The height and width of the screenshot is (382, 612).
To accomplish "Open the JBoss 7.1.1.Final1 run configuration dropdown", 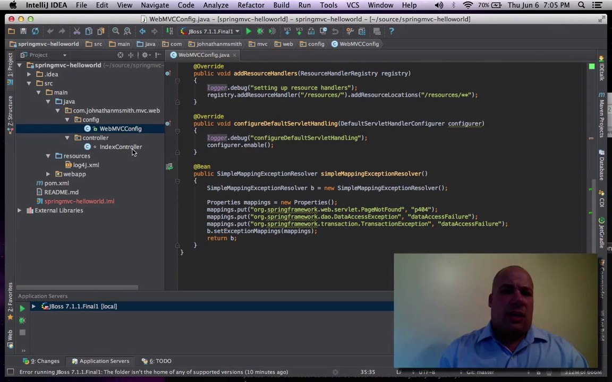I will 210,31.
